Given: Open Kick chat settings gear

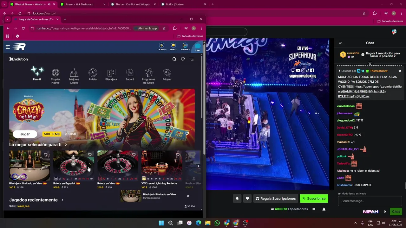Looking at the screenshot, I should [385, 212].
